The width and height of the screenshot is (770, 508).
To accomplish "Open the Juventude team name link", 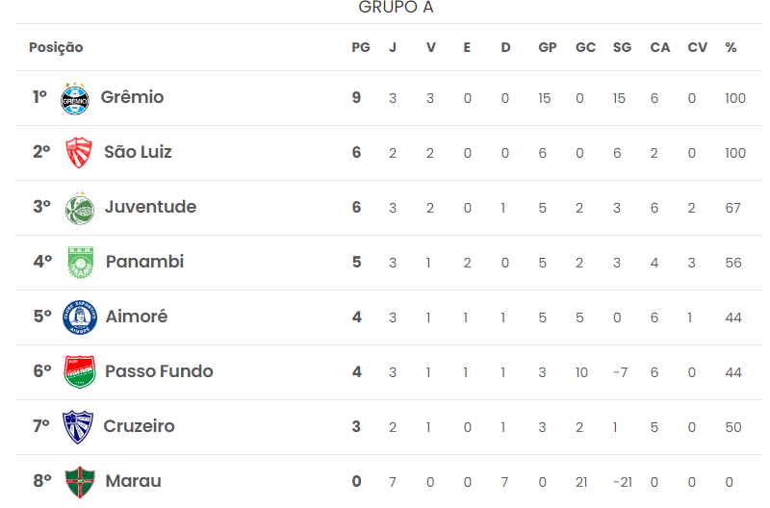I will [150, 207].
